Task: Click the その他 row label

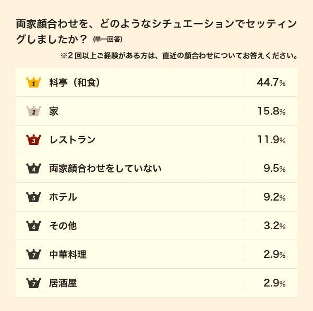Action: 63,226
